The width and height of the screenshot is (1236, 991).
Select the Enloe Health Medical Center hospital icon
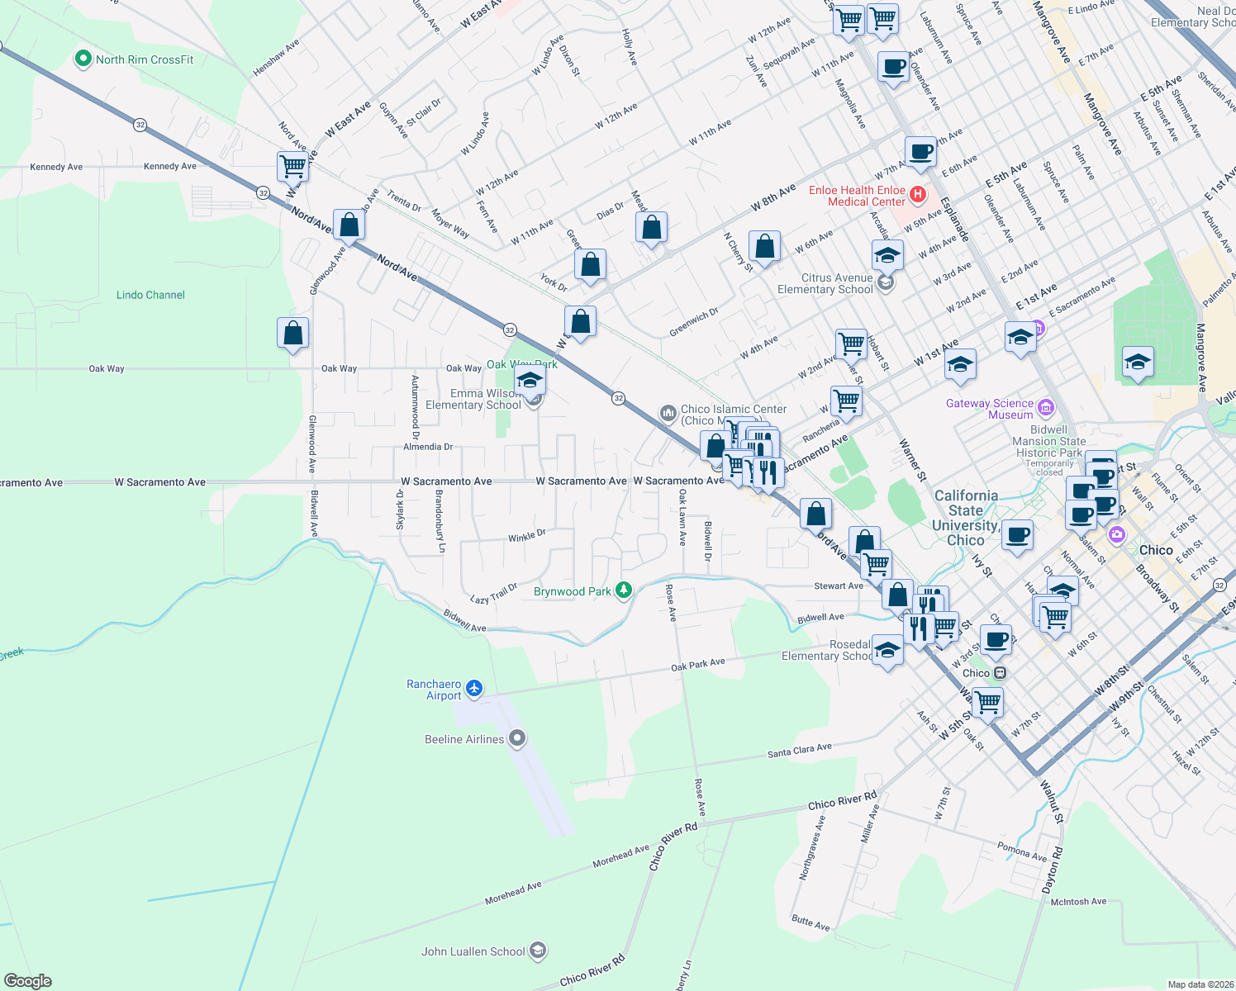click(917, 196)
